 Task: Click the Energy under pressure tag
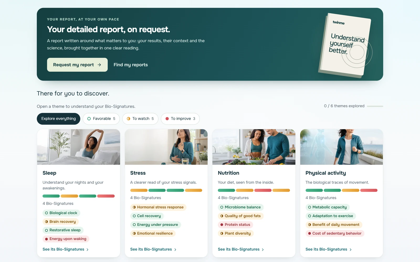point(156,225)
